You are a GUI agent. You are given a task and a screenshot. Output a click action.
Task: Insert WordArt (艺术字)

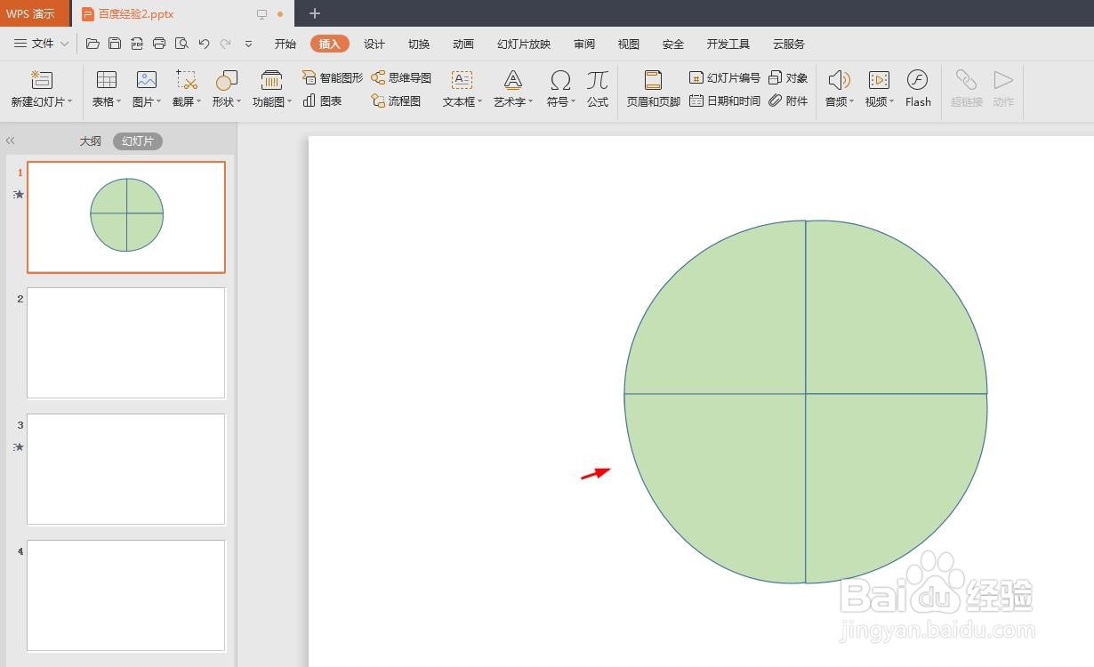(x=513, y=89)
